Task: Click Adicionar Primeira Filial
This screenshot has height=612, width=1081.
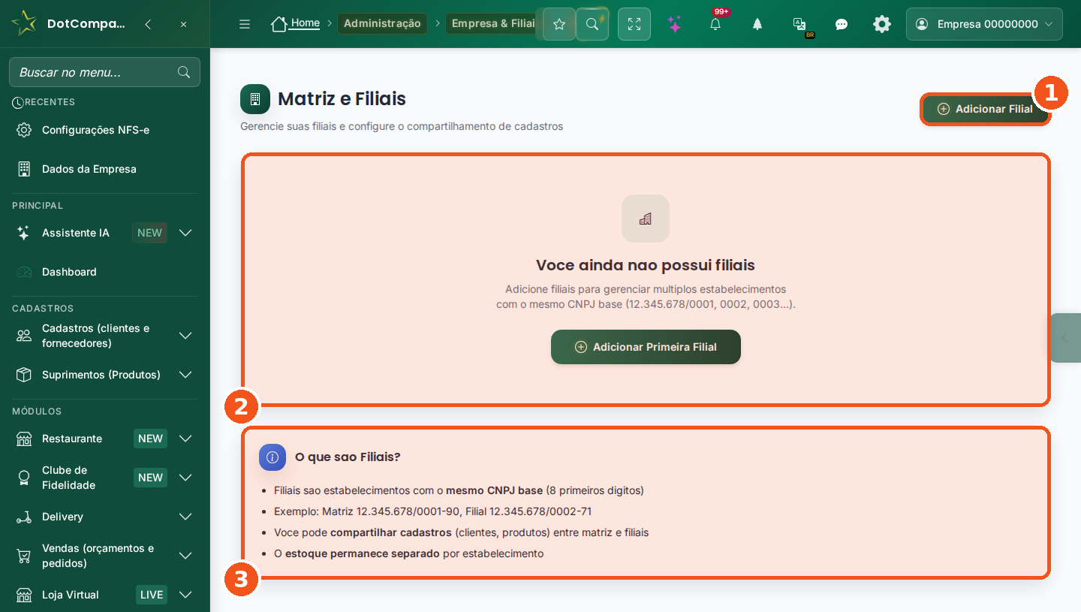Action: tap(646, 347)
